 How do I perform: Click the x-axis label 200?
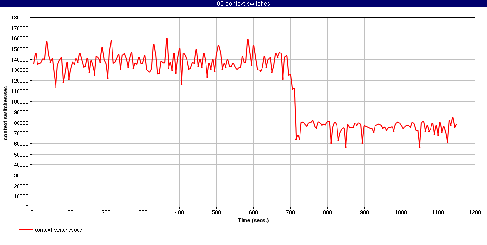pyautogui.click(x=106, y=213)
